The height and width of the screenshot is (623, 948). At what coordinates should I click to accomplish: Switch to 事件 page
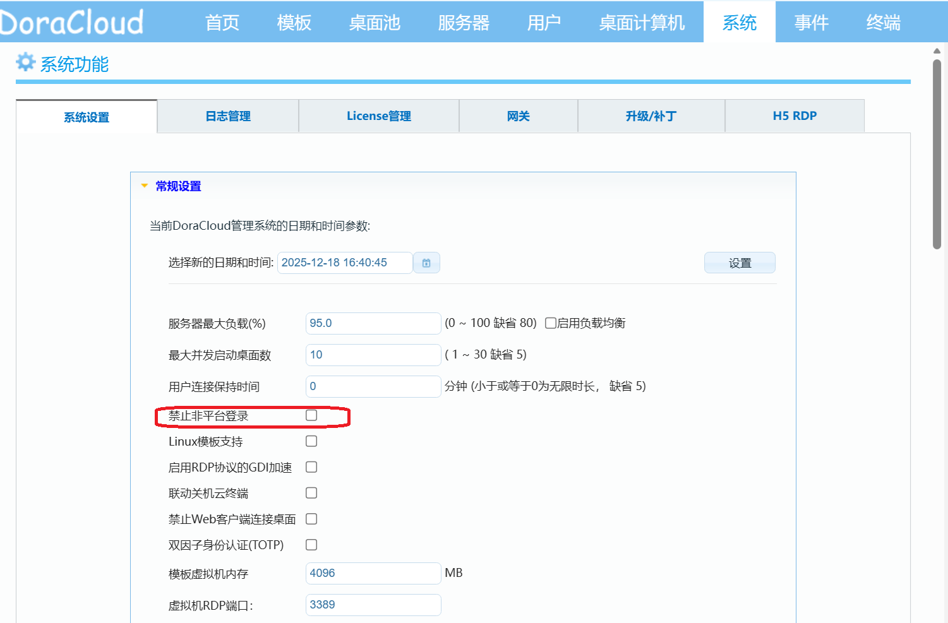click(x=811, y=21)
